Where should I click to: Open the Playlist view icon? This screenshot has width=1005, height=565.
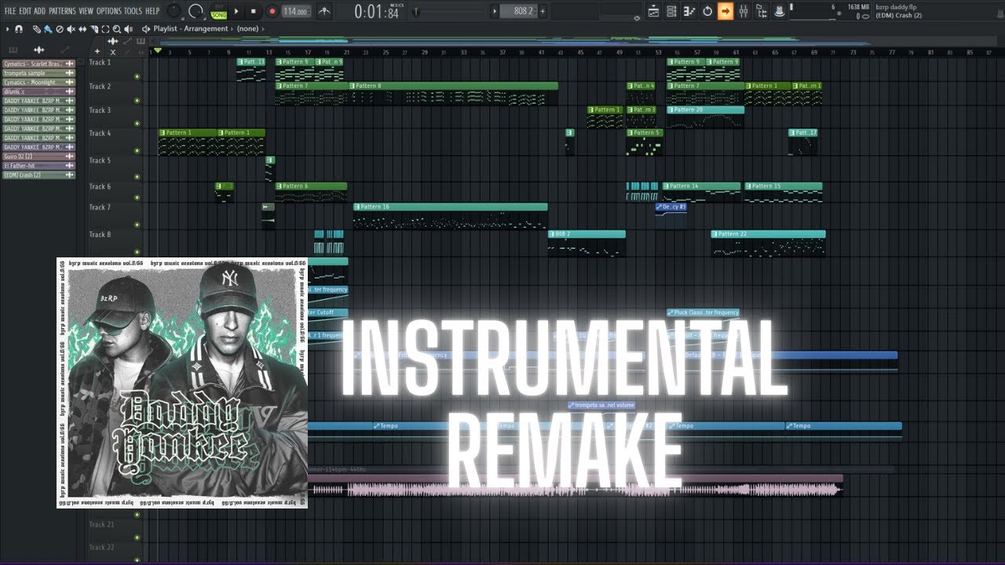[x=653, y=11]
